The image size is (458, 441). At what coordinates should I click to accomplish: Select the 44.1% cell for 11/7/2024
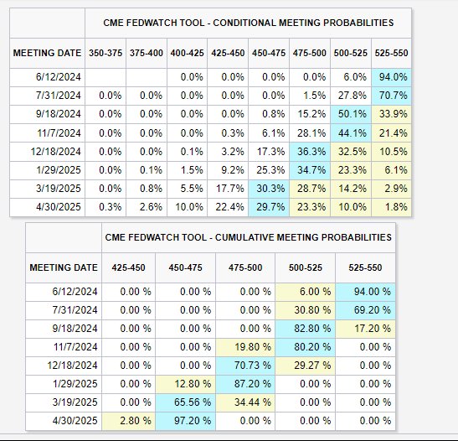pos(351,133)
